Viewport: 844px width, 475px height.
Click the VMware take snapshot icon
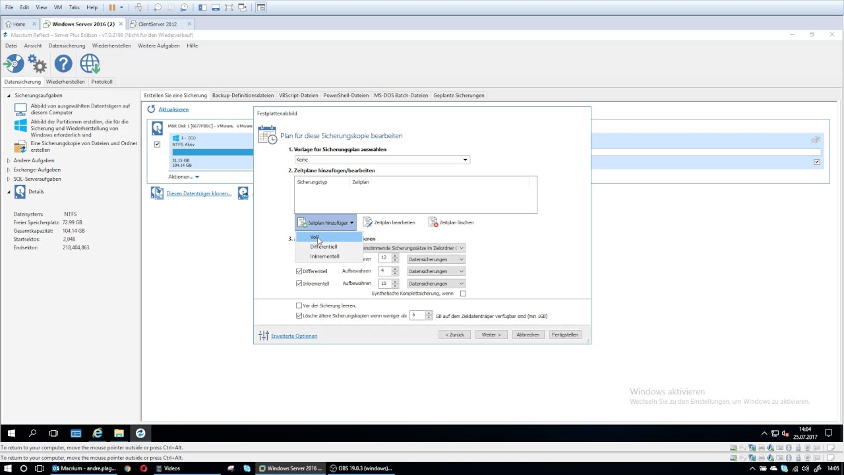pyautogui.click(x=157, y=7)
